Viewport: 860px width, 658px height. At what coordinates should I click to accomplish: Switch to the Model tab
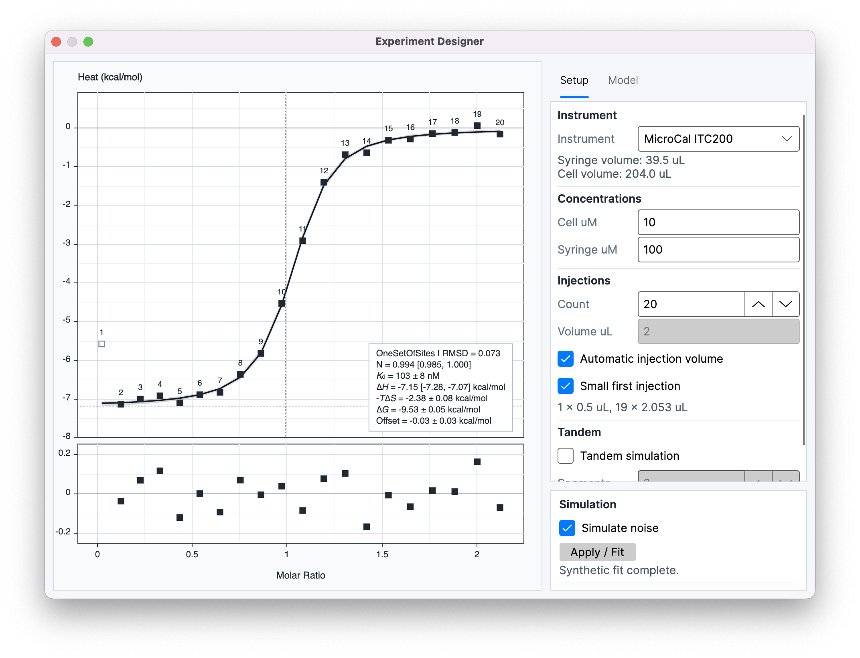(623, 80)
